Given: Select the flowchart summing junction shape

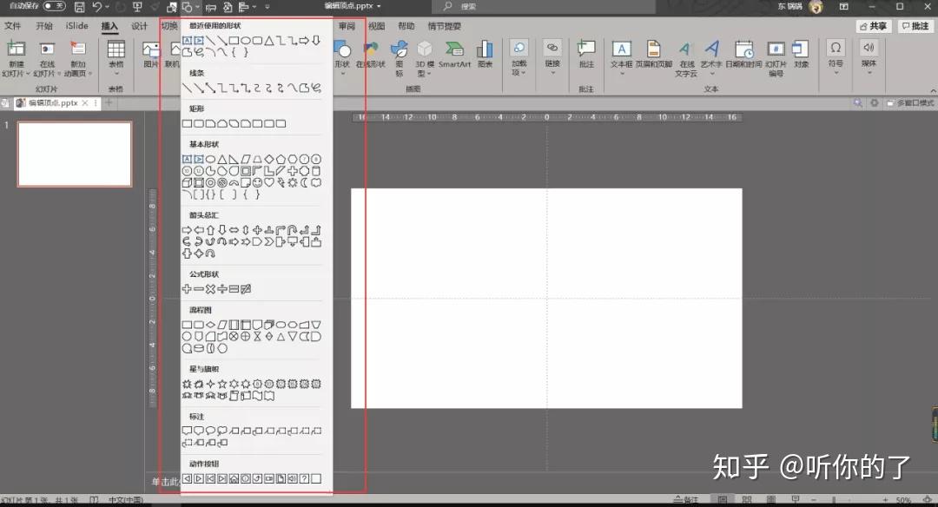Looking at the screenshot, I should click(x=234, y=337).
